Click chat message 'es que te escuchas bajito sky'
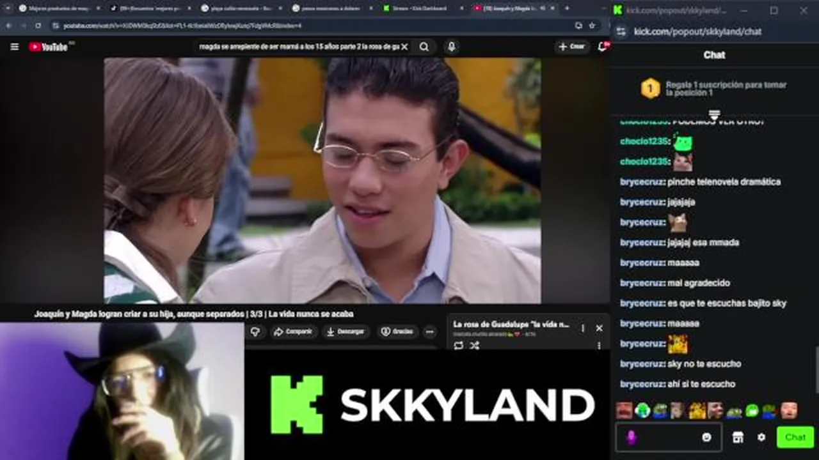This screenshot has width=819, height=460. [x=727, y=303]
